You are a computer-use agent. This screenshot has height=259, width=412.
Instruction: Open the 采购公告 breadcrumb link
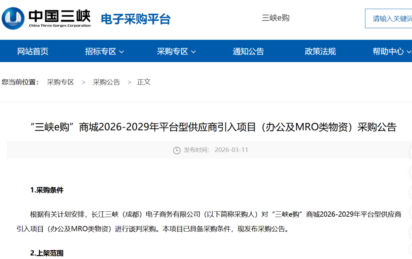(106, 82)
